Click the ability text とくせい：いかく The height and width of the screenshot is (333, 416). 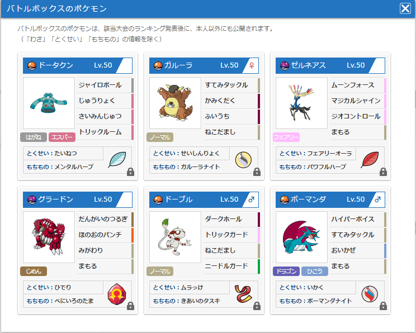click(x=301, y=287)
